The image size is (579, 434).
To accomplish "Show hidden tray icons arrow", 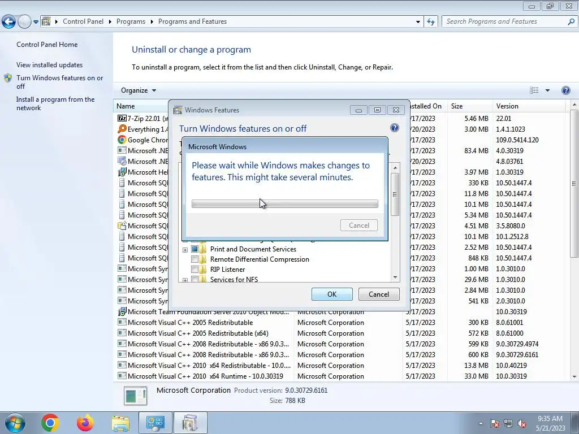I will tap(481, 423).
